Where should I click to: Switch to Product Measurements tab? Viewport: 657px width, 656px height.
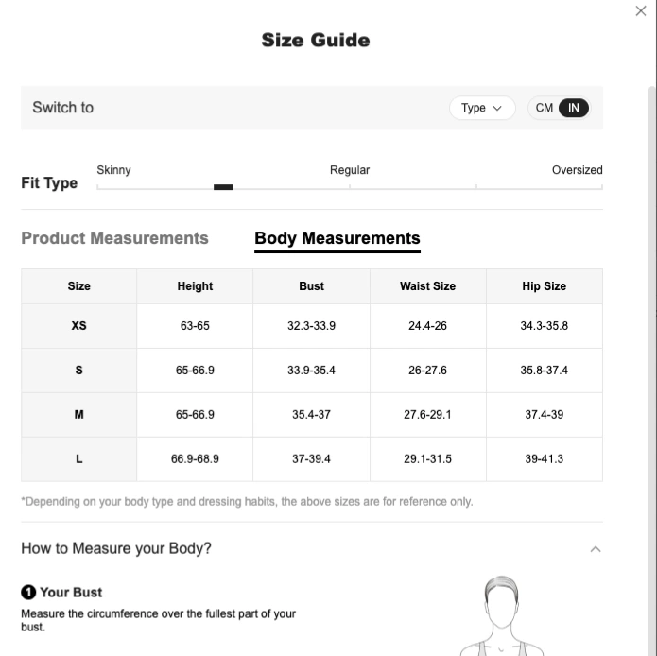coord(114,238)
